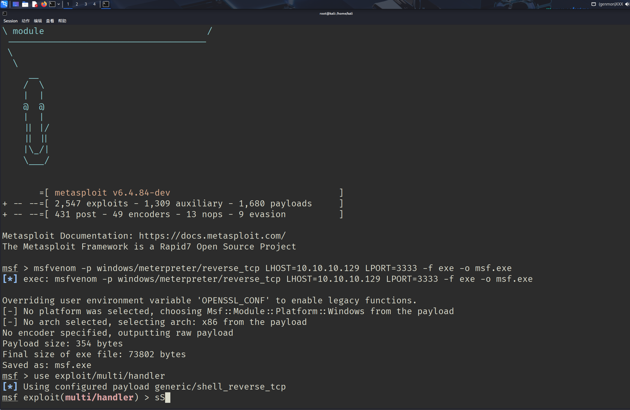Open the 查看 menu
Screen dimensions: 630x410
point(50,21)
